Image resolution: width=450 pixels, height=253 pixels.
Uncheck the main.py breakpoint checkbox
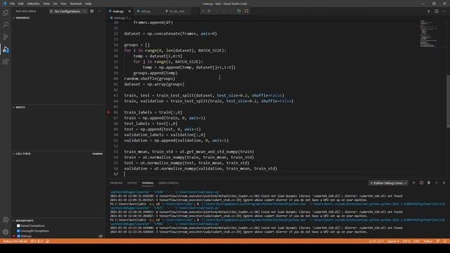point(18,236)
